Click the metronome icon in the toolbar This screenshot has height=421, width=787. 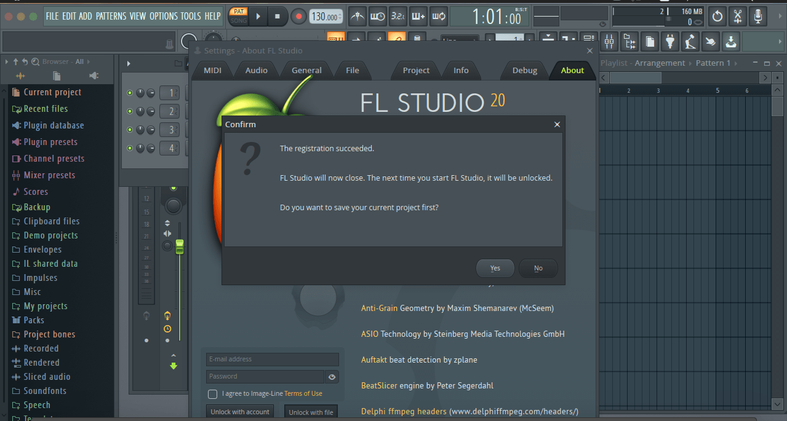[x=358, y=16]
